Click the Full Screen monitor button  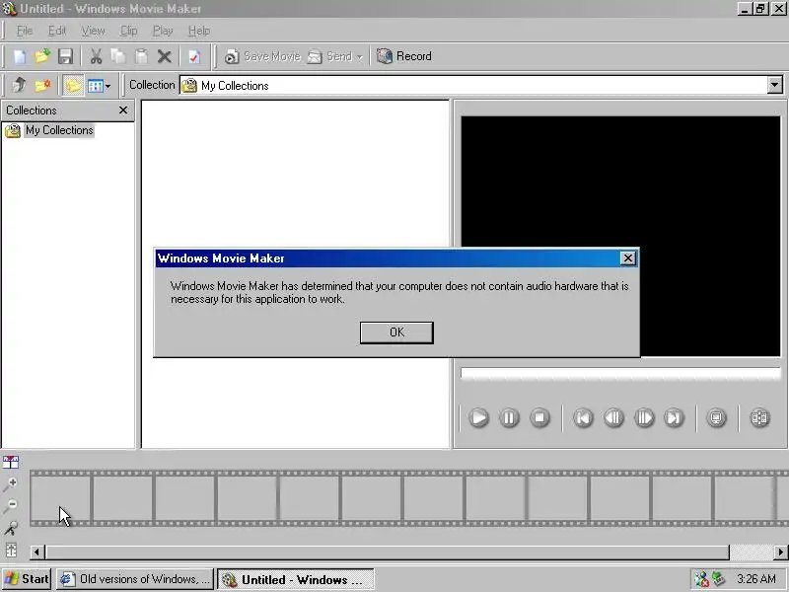[717, 417]
